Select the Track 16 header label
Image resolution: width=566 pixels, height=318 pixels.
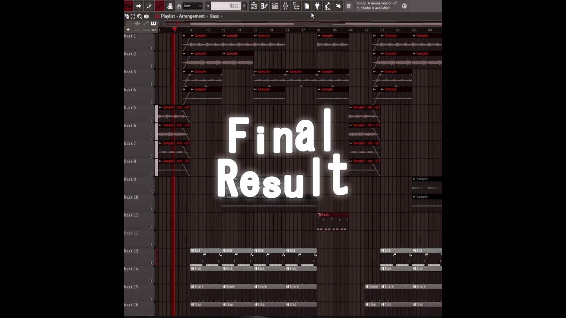click(x=131, y=305)
